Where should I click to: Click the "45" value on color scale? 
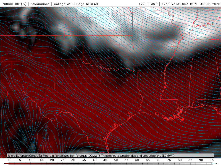[x=105, y=160]
